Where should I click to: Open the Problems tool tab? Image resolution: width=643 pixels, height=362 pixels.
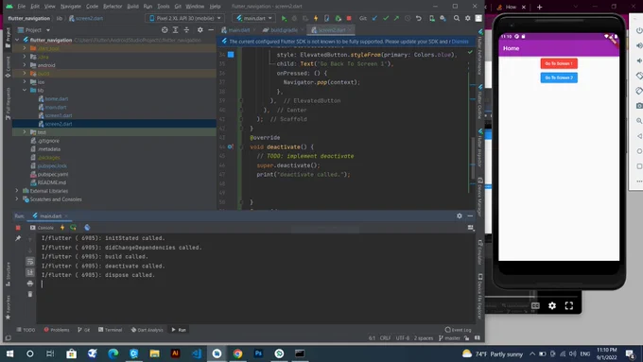(57, 330)
